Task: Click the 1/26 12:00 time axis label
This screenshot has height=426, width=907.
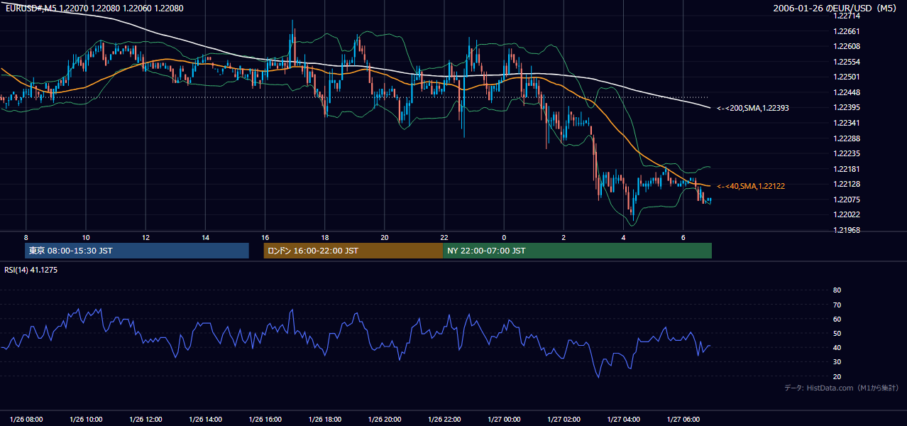Action: click(x=145, y=420)
